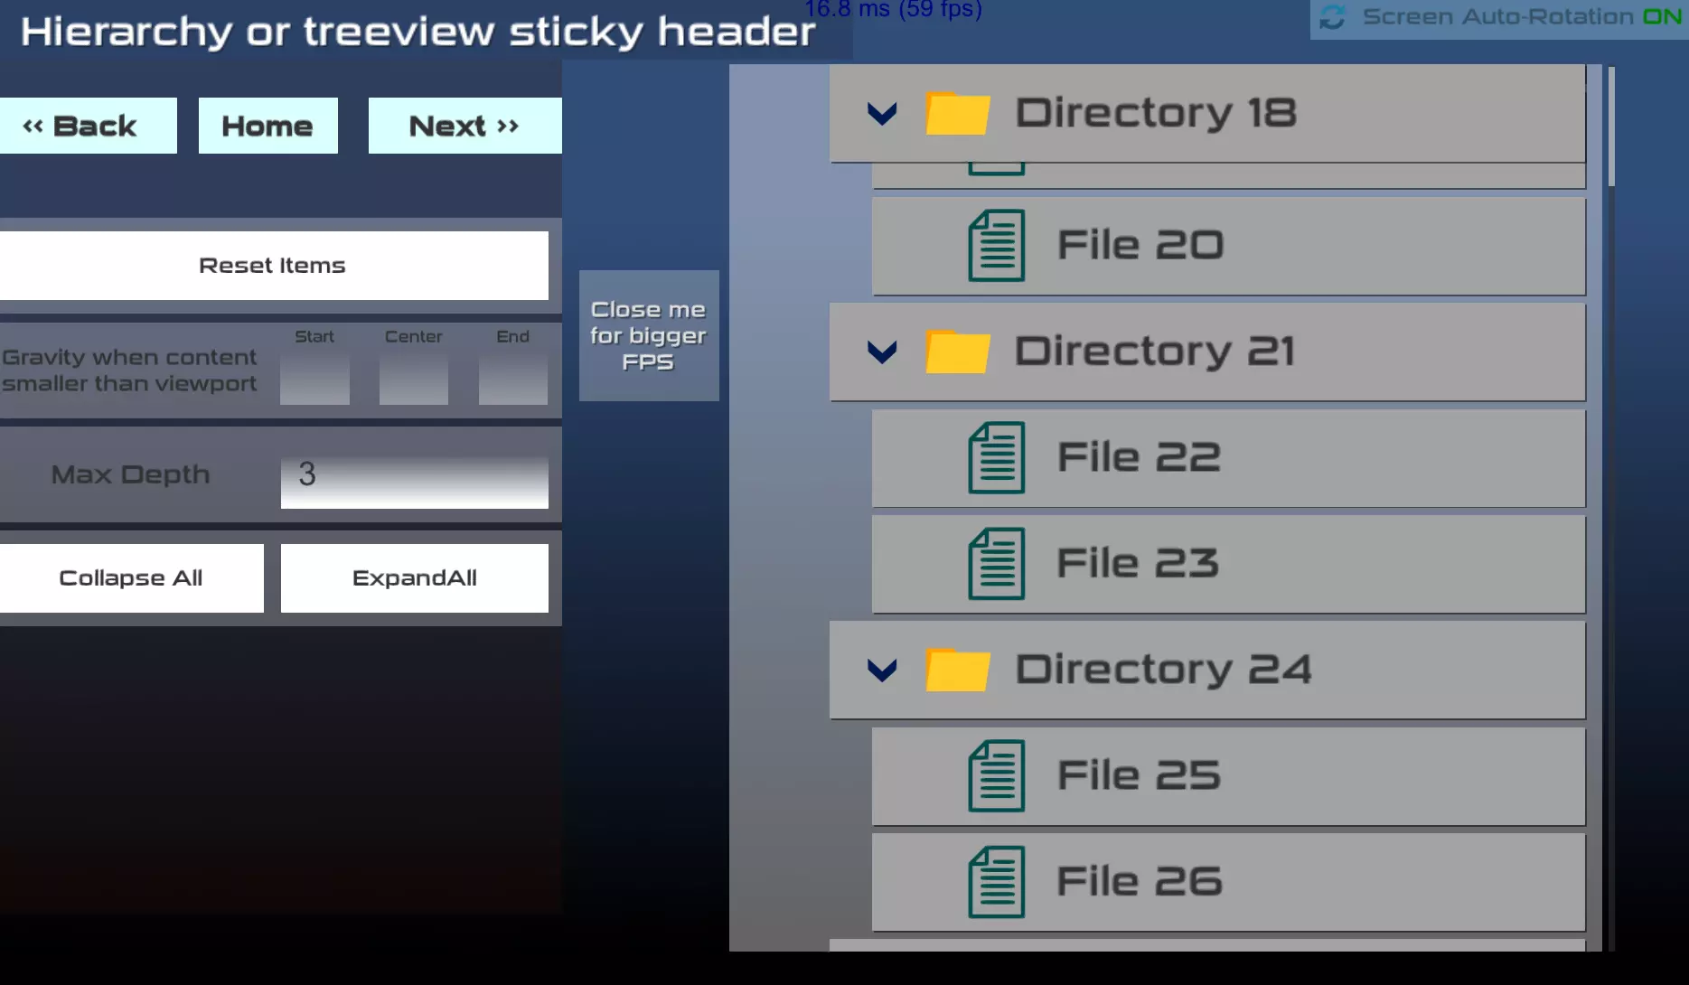Open the Next demo page
Image resolution: width=1689 pixels, height=985 pixels.
tap(464, 125)
